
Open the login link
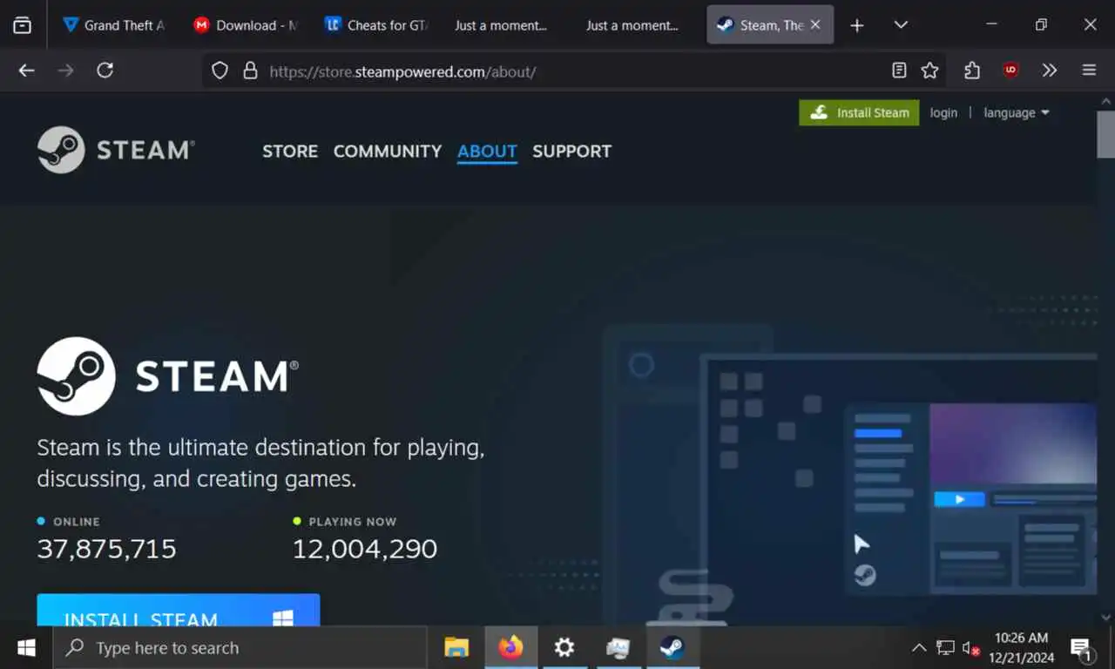coord(943,112)
